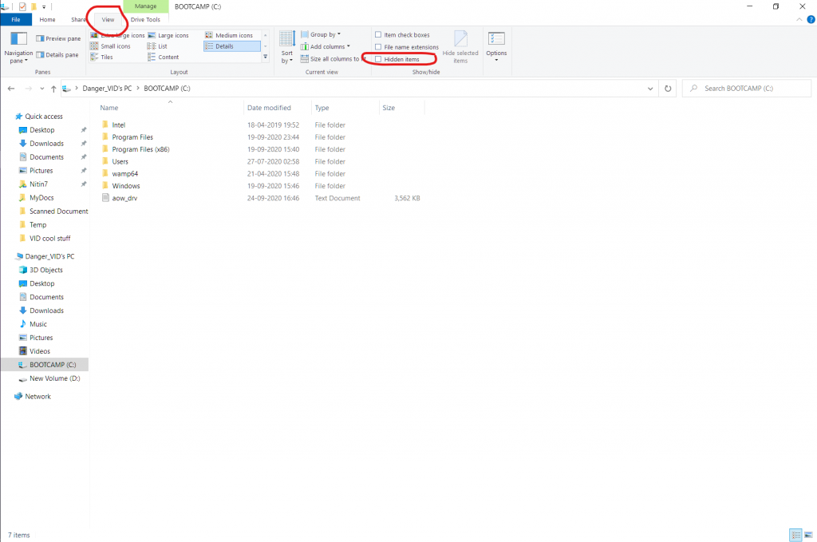Click the Search BOOTCAMP (C:) box
This screenshot has width=817, height=542.
[x=747, y=89]
